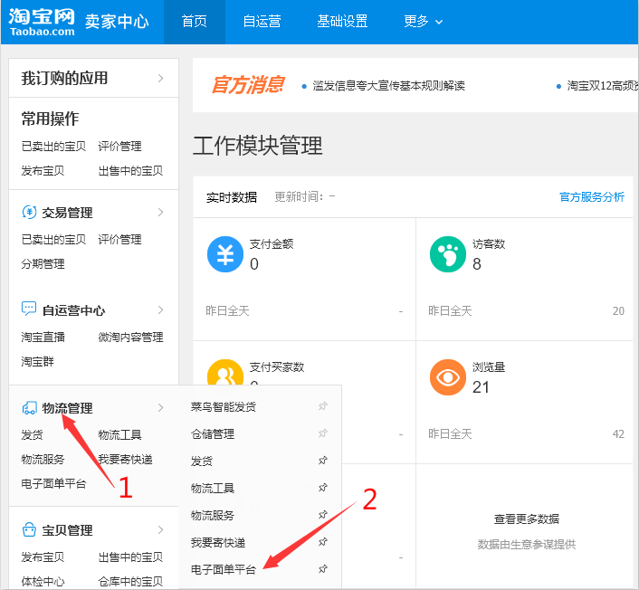Click the chat bubble icon beside 自运营中心
The image size is (639, 590).
click(x=29, y=309)
